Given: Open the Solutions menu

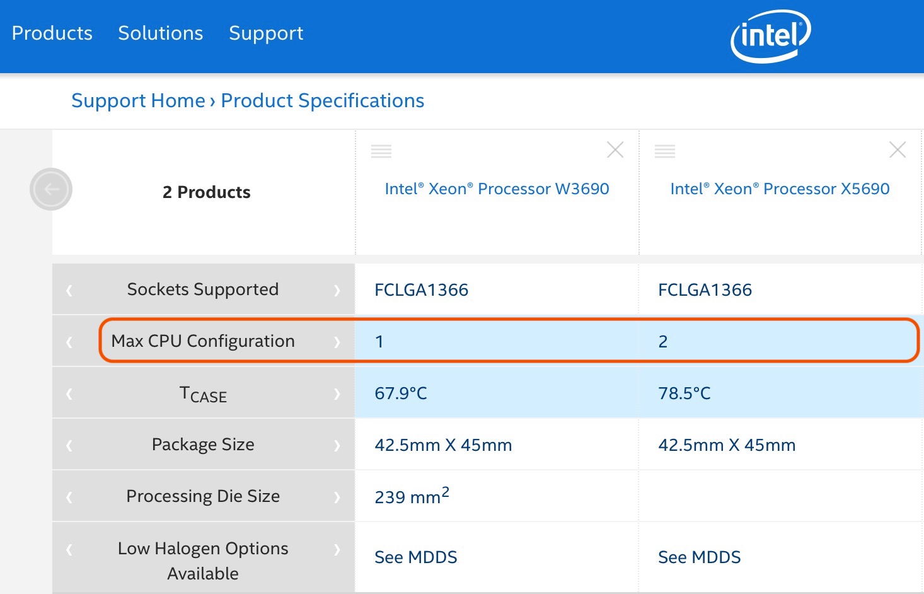Looking at the screenshot, I should 160,33.
